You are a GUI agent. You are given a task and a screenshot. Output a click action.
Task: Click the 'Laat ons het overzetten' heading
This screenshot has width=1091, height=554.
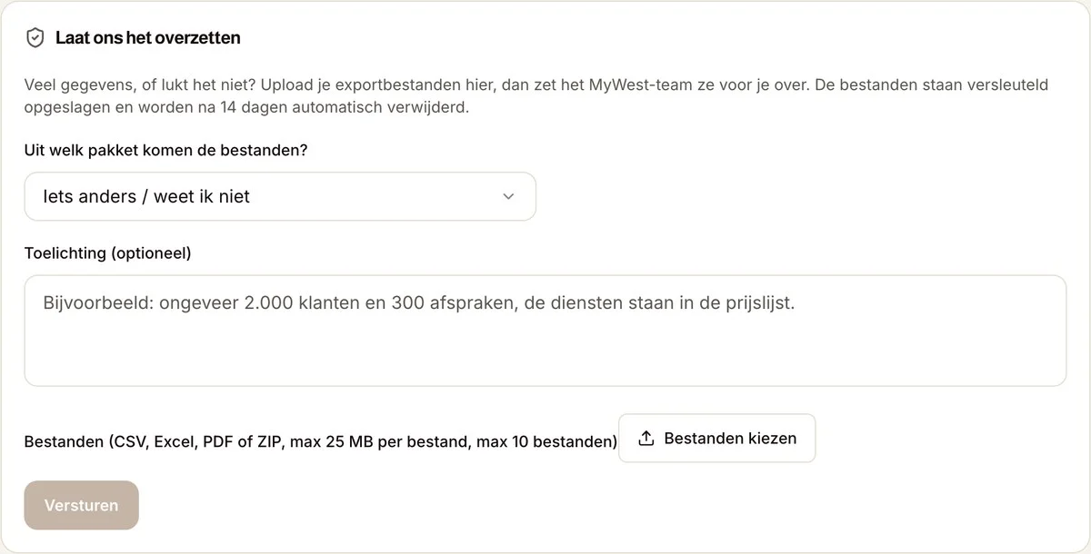148,38
